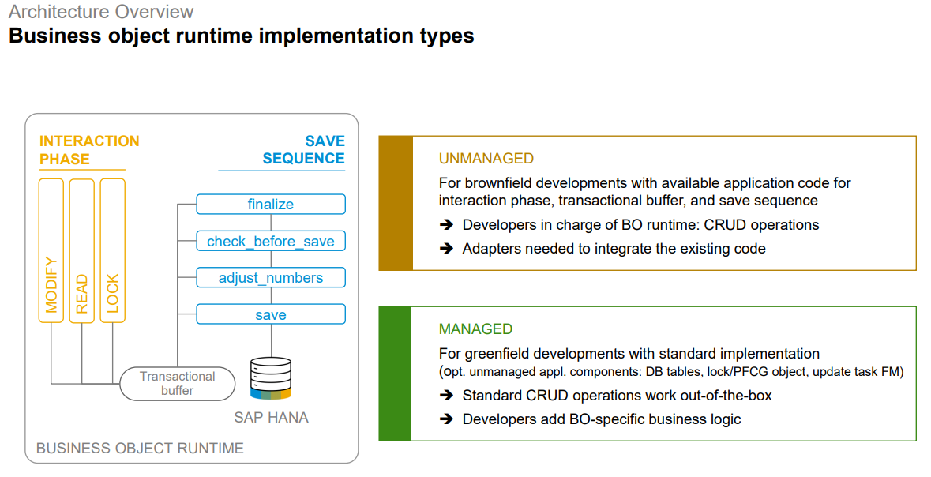931x477 pixels.
Task: Select the Transactional buffer element
Action: 177,383
